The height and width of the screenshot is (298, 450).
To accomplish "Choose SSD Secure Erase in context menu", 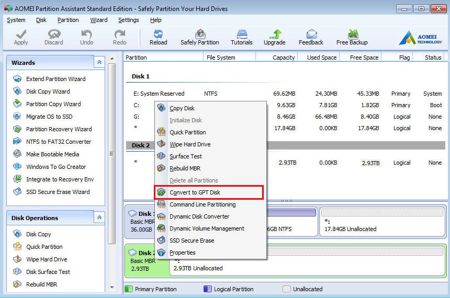I will click(210, 240).
